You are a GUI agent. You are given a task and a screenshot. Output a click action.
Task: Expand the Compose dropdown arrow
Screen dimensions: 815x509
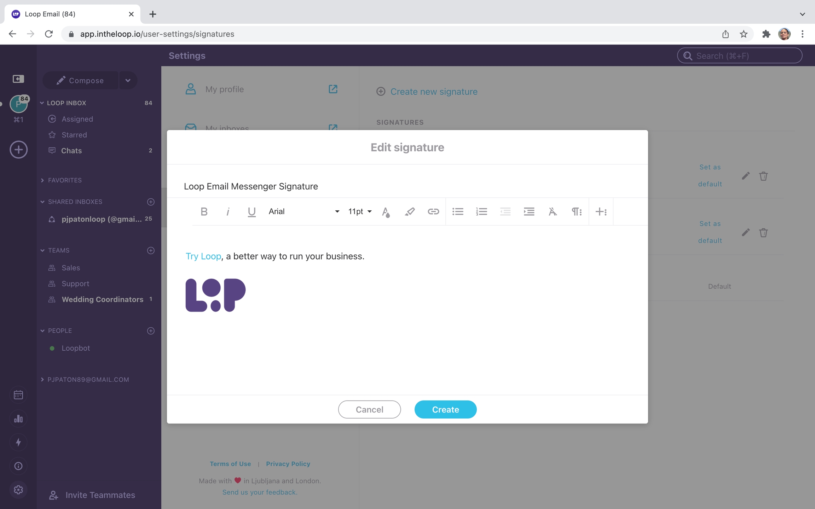tap(128, 80)
